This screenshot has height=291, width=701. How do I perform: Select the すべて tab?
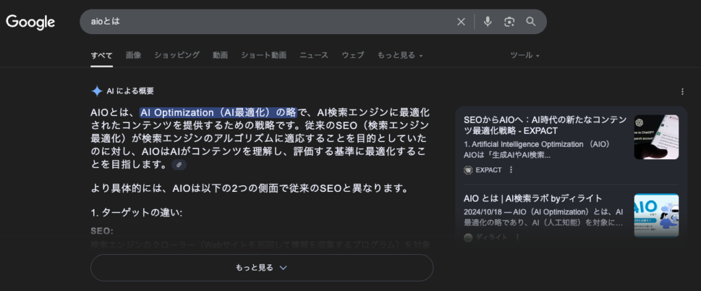101,55
